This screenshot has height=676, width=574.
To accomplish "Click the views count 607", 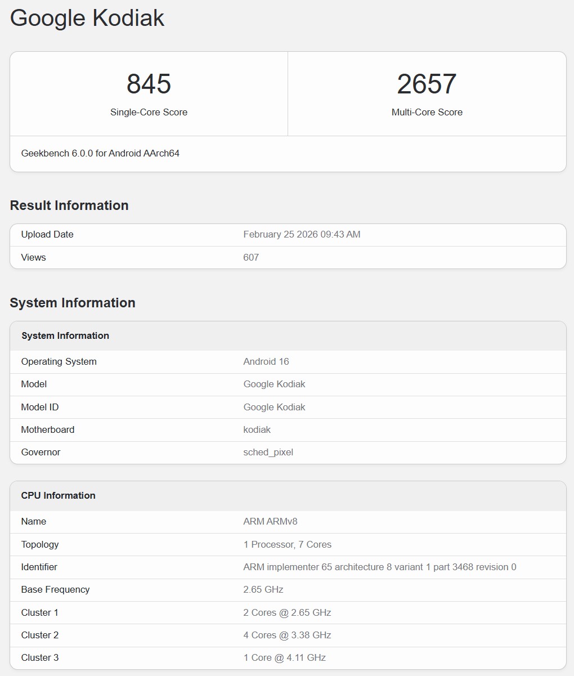I will [x=251, y=257].
